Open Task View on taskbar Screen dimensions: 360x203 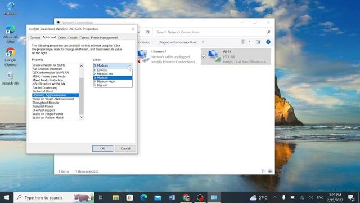(101, 197)
